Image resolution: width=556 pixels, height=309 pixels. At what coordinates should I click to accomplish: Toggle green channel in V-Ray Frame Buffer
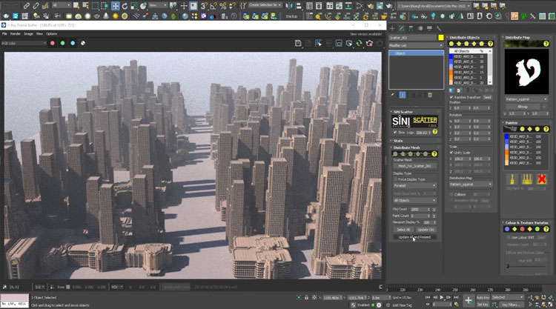(x=62, y=43)
